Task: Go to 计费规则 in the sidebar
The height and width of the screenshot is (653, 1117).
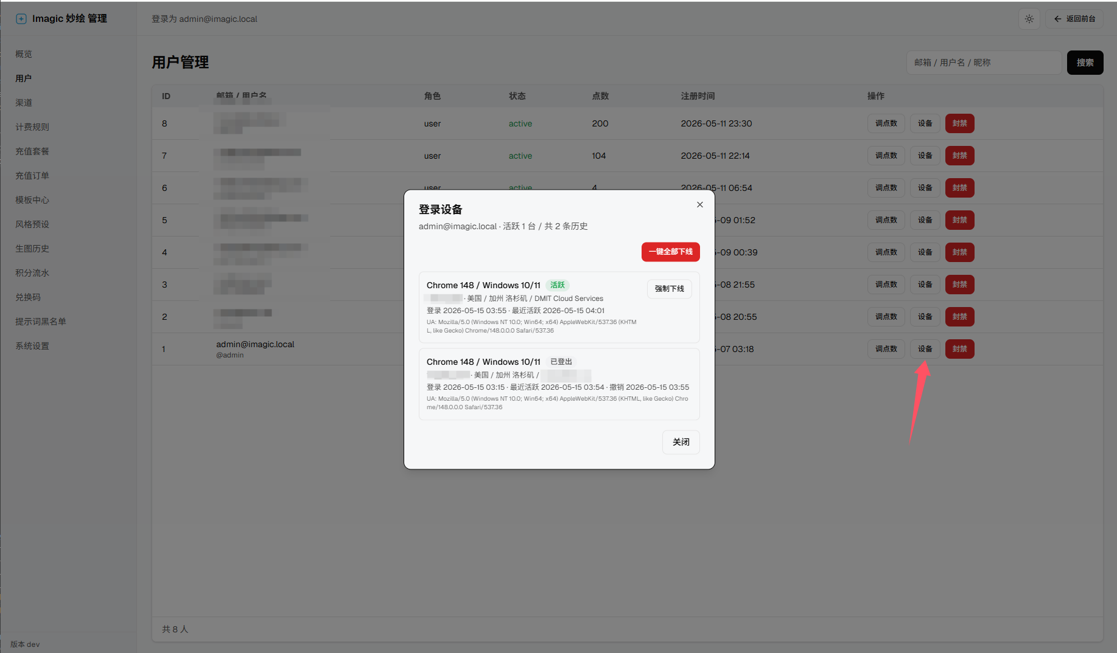Action: click(32, 127)
